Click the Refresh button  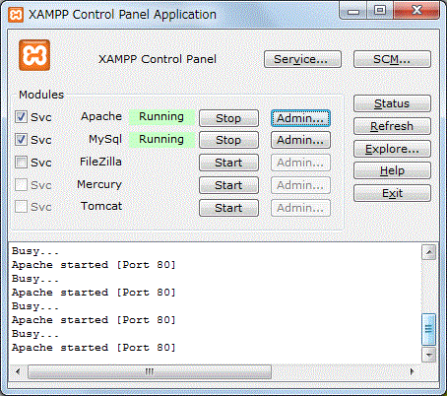click(x=392, y=126)
